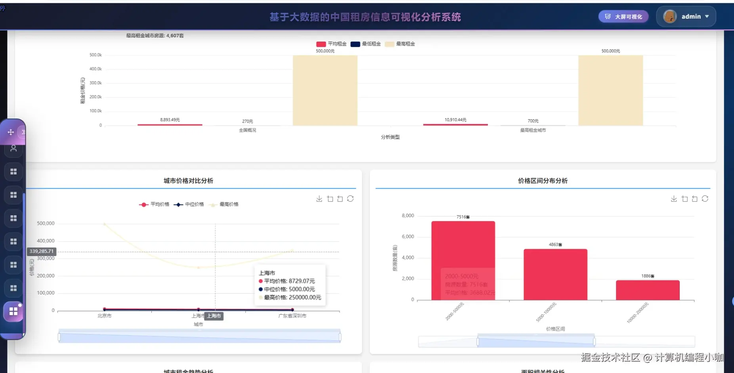This screenshot has width=734, height=373.
Task: Click the 中位价格: 5000.00元 tooltip line
Action: point(287,289)
